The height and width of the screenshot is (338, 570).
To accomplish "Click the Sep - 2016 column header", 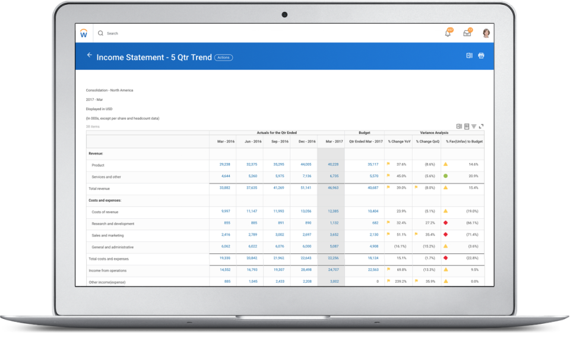I will pyautogui.click(x=280, y=142).
